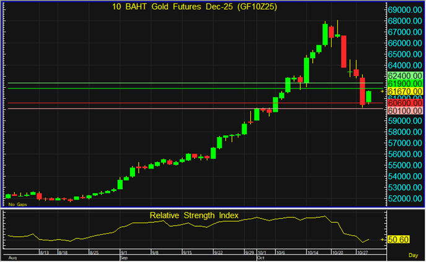Click the small arrow beside the 61670.00 tag
Image resolution: width=426 pixels, height=262 pixels.
[382, 91]
